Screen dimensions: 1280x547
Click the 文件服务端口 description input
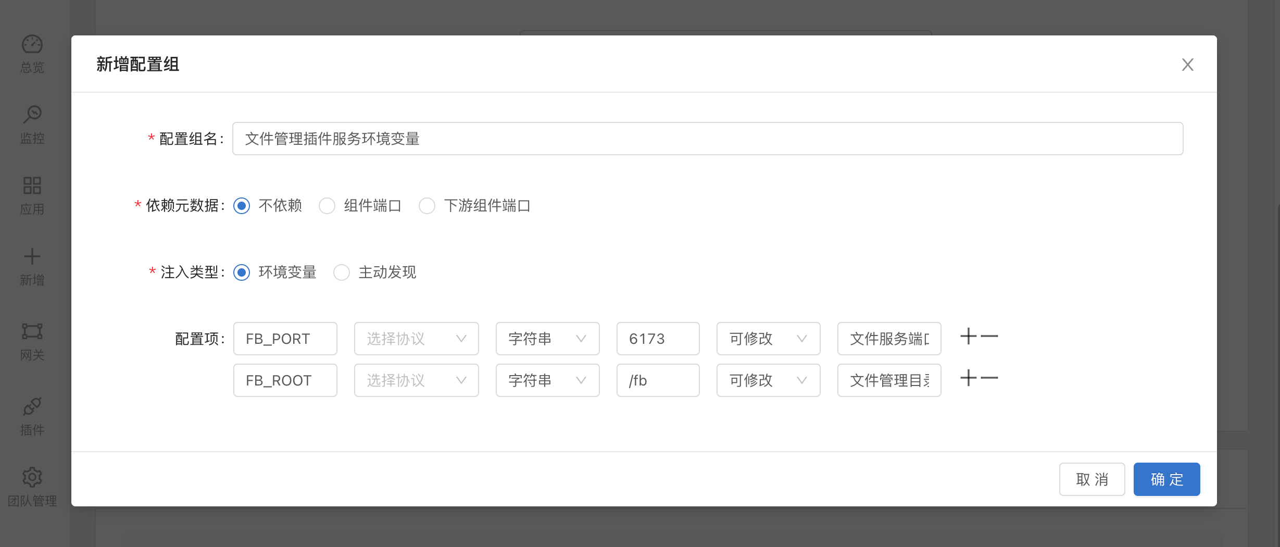coord(889,339)
